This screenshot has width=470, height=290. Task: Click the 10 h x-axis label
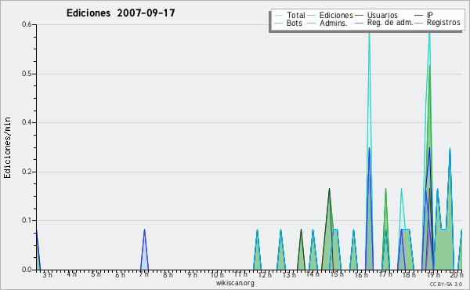216,274
